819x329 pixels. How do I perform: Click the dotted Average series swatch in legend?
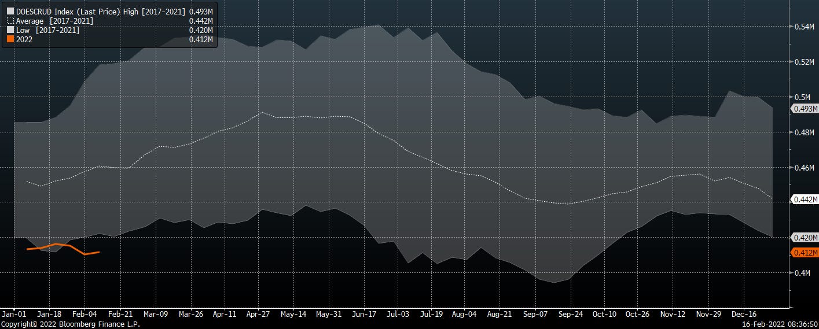(10, 21)
